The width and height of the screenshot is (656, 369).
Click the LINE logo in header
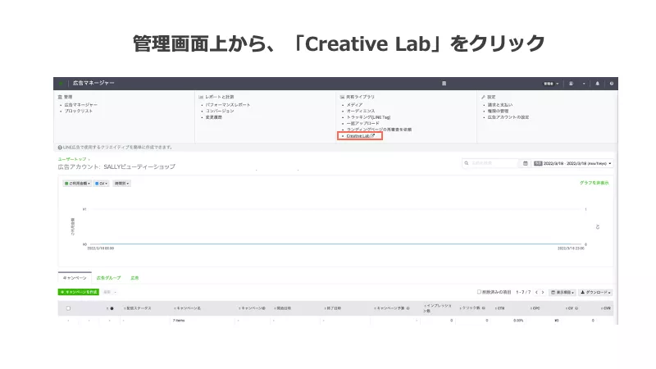click(61, 84)
